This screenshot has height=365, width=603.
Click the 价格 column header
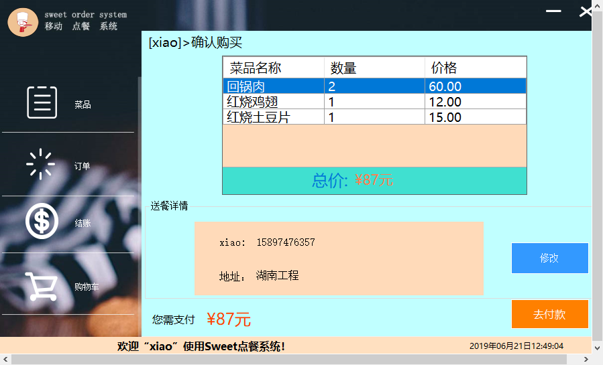tap(476, 68)
